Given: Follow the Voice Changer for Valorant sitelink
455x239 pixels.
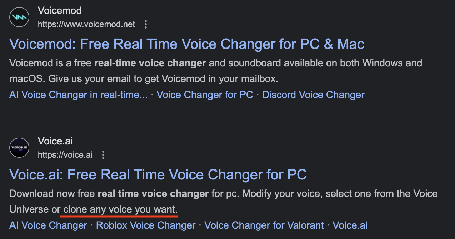Looking at the screenshot, I should click(x=264, y=225).
